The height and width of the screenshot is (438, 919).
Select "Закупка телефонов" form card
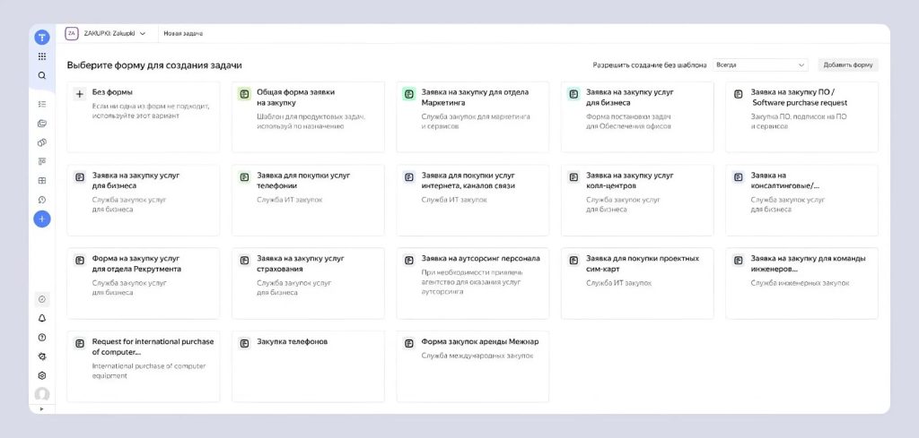308,366
